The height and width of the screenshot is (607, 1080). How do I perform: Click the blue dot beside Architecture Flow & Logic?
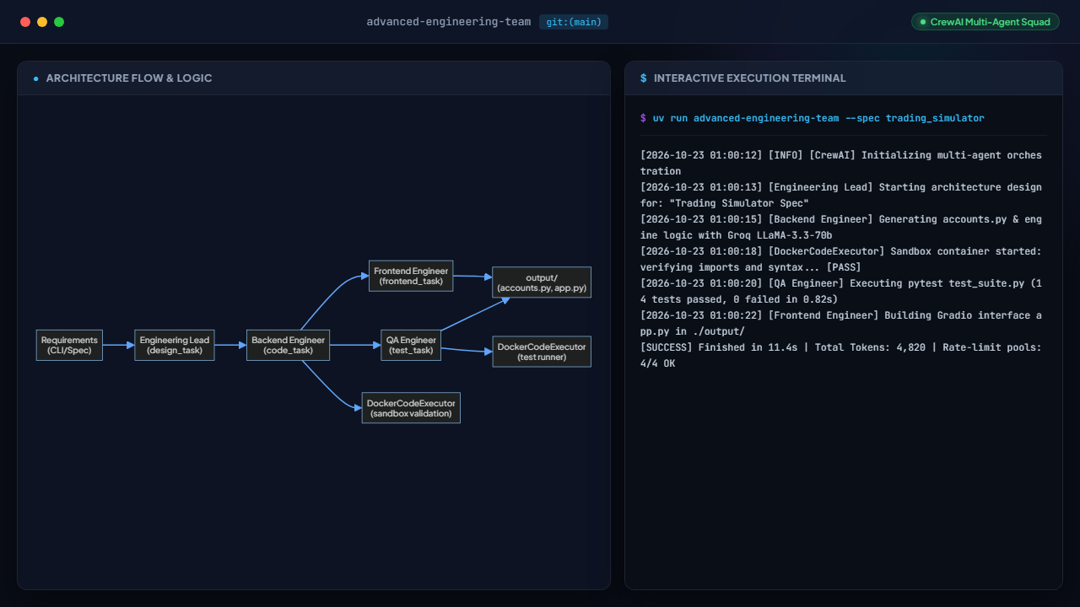36,78
